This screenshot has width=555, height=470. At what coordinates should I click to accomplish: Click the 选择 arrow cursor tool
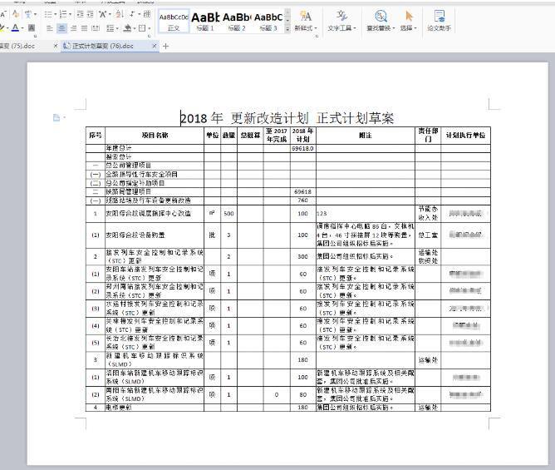(x=409, y=19)
